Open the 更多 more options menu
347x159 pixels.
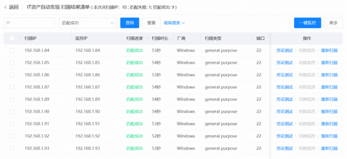pos(333,23)
